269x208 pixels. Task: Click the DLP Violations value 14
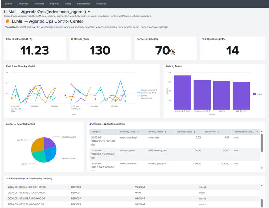[x=233, y=50]
